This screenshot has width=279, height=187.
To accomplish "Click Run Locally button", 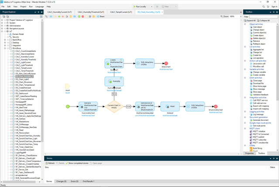I will [139, 7].
